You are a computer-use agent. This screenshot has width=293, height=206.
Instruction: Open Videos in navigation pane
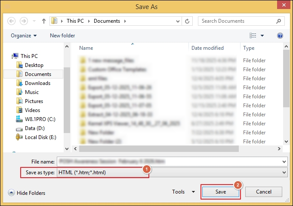tap(33, 110)
